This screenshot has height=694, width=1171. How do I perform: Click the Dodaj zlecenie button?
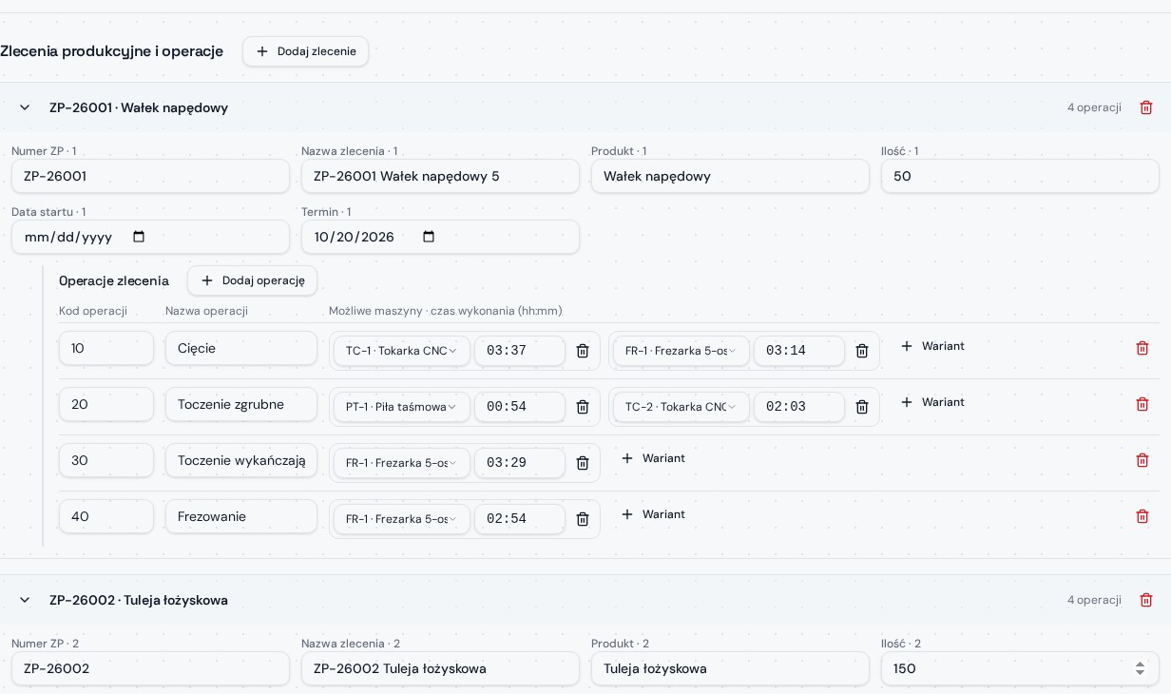[305, 51]
